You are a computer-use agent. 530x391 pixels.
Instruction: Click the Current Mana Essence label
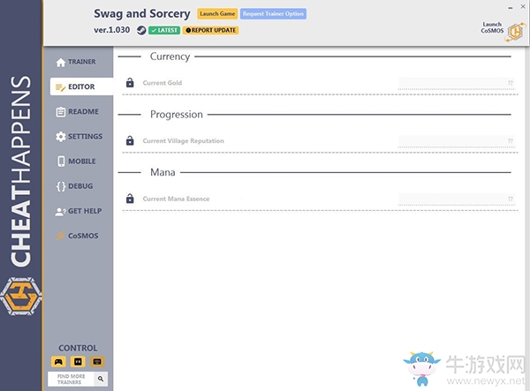[x=176, y=199]
